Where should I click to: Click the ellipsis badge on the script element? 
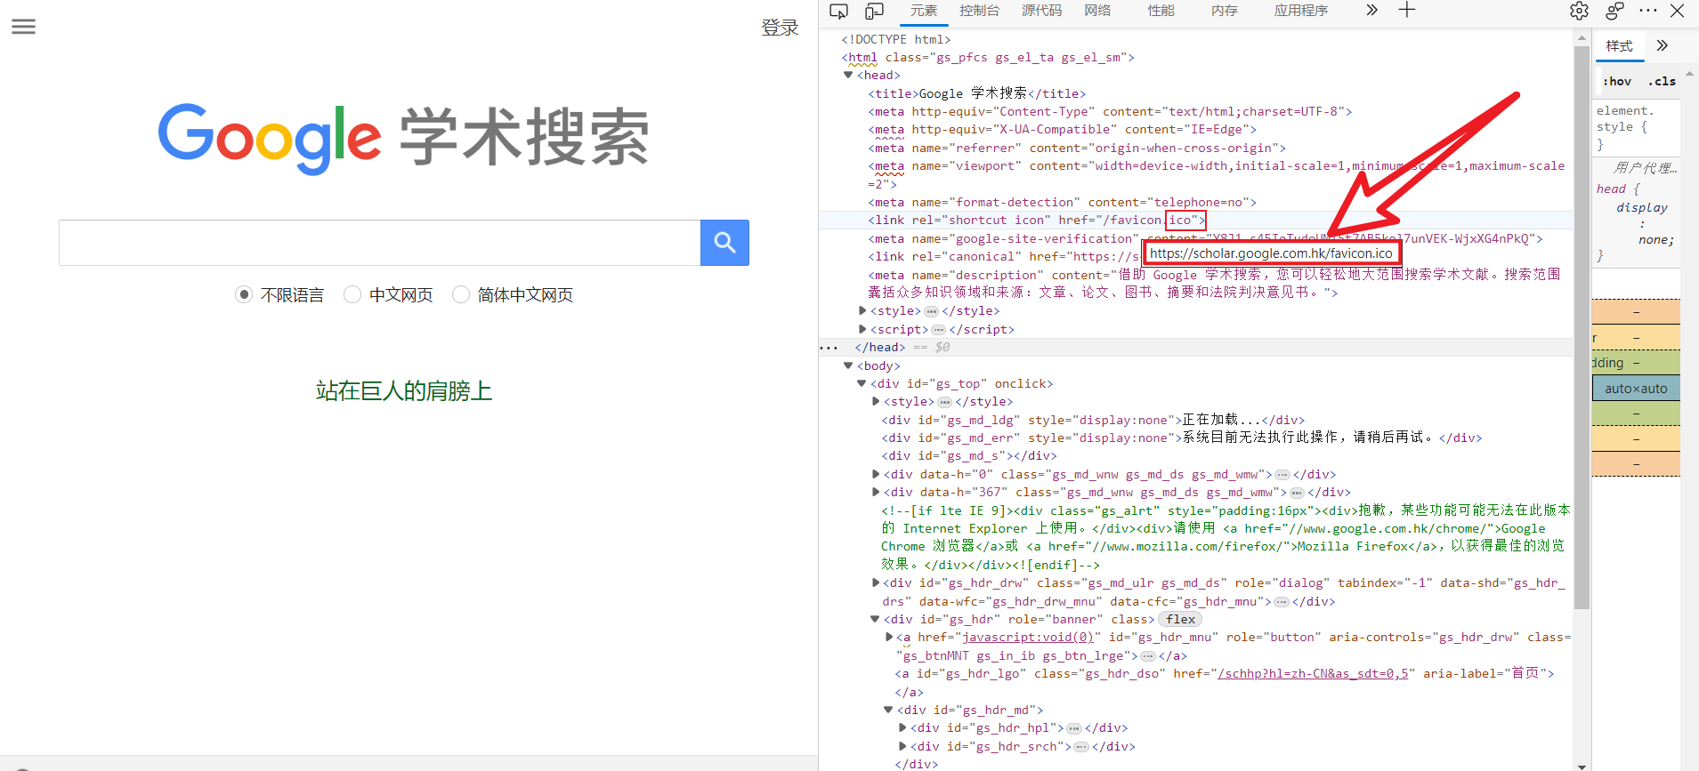(938, 330)
